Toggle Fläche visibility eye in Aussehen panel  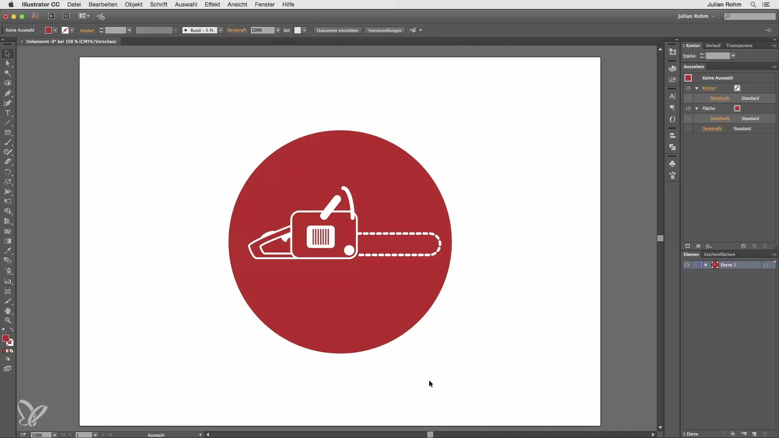click(688, 108)
